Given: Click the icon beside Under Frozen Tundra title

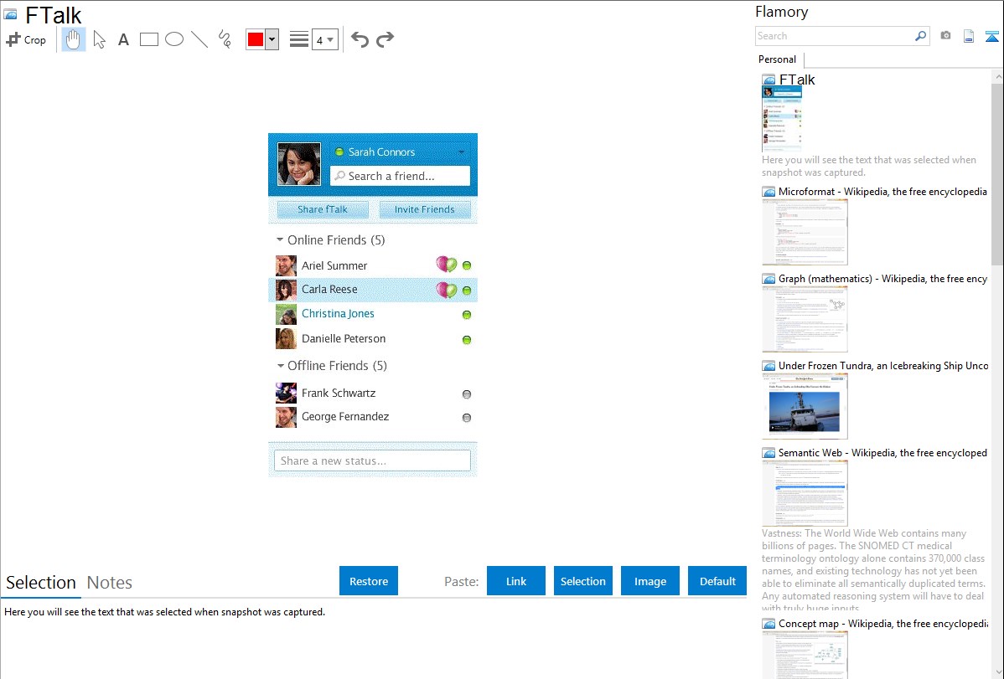Looking at the screenshot, I should (x=769, y=366).
